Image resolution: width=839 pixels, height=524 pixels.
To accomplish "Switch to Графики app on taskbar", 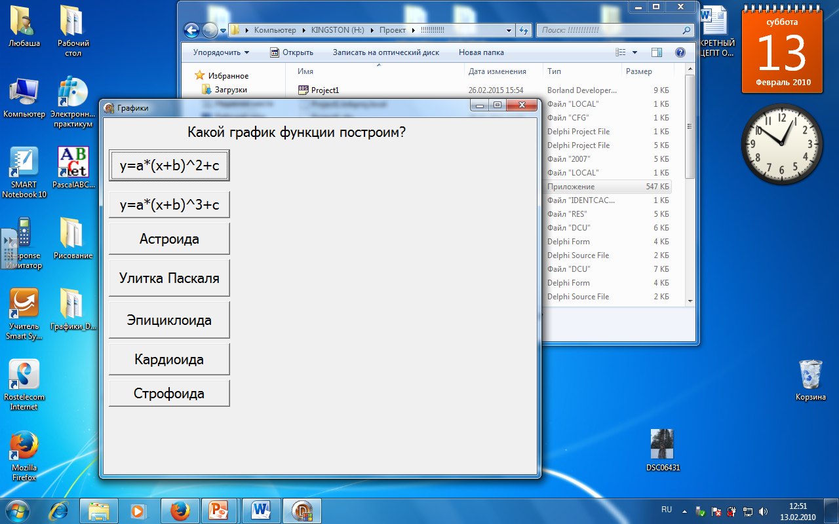I will (302, 510).
